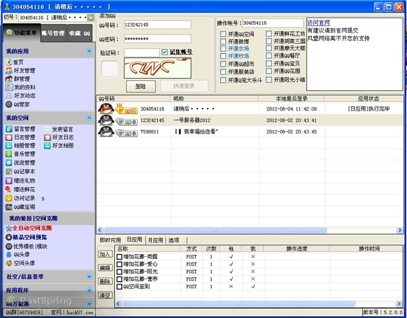Viewport: 407px width, 318px height.
Task: Focus the QQ号码 input field
Action: coord(157,25)
